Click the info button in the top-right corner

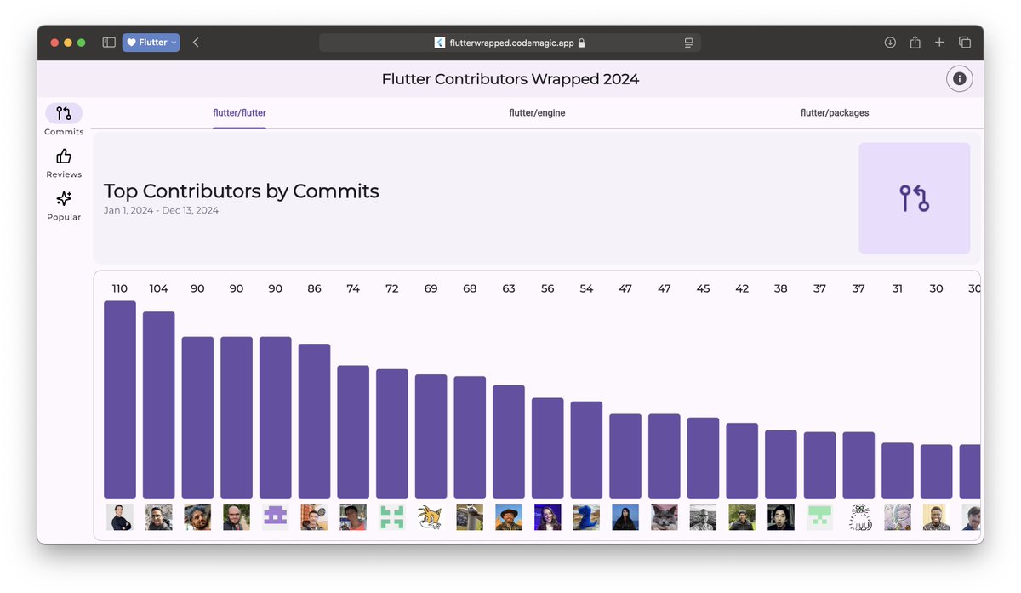(959, 78)
